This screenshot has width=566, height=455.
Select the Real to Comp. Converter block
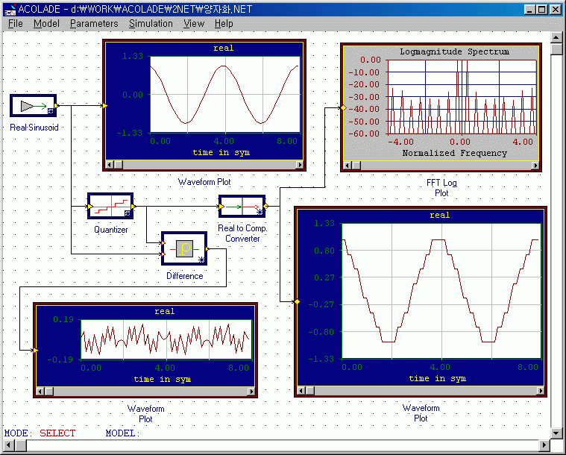click(x=242, y=206)
